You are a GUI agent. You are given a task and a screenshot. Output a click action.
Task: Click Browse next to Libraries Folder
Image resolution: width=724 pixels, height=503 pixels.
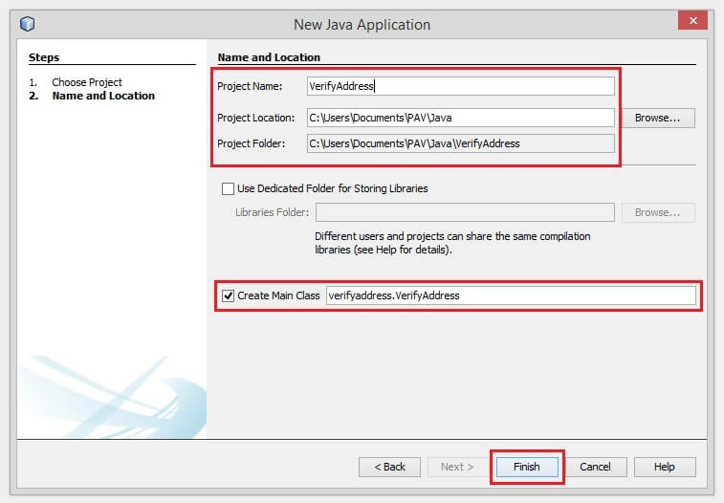pyautogui.click(x=658, y=212)
